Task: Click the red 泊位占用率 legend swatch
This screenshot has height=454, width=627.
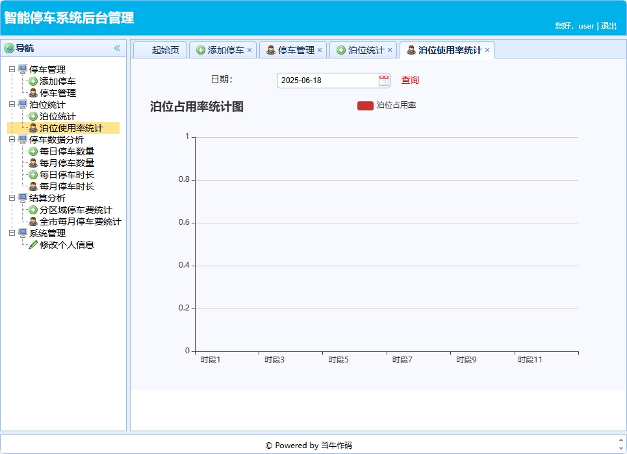Action: [x=365, y=104]
